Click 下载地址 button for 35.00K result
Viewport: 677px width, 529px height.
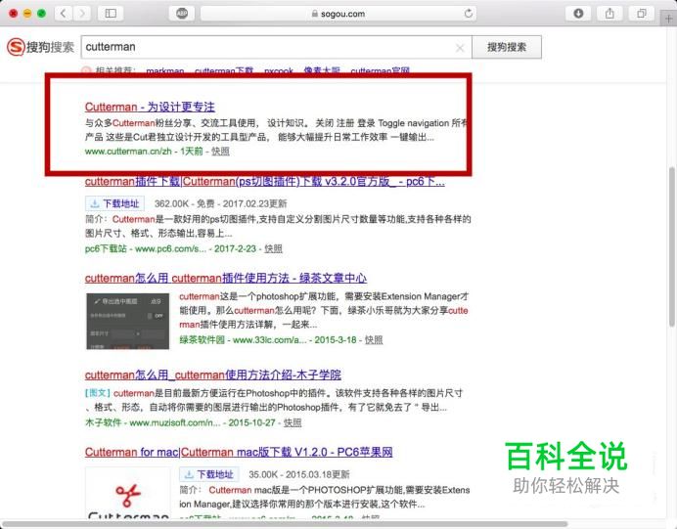coord(209,474)
